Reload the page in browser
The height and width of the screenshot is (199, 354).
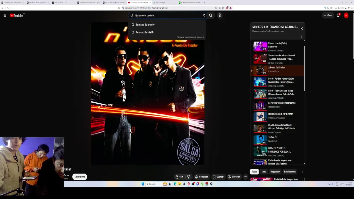click(x=8, y=8)
